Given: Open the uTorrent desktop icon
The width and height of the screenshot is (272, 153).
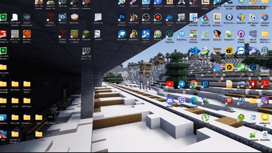Looking at the screenshot, I should pyautogui.click(x=205, y=117).
